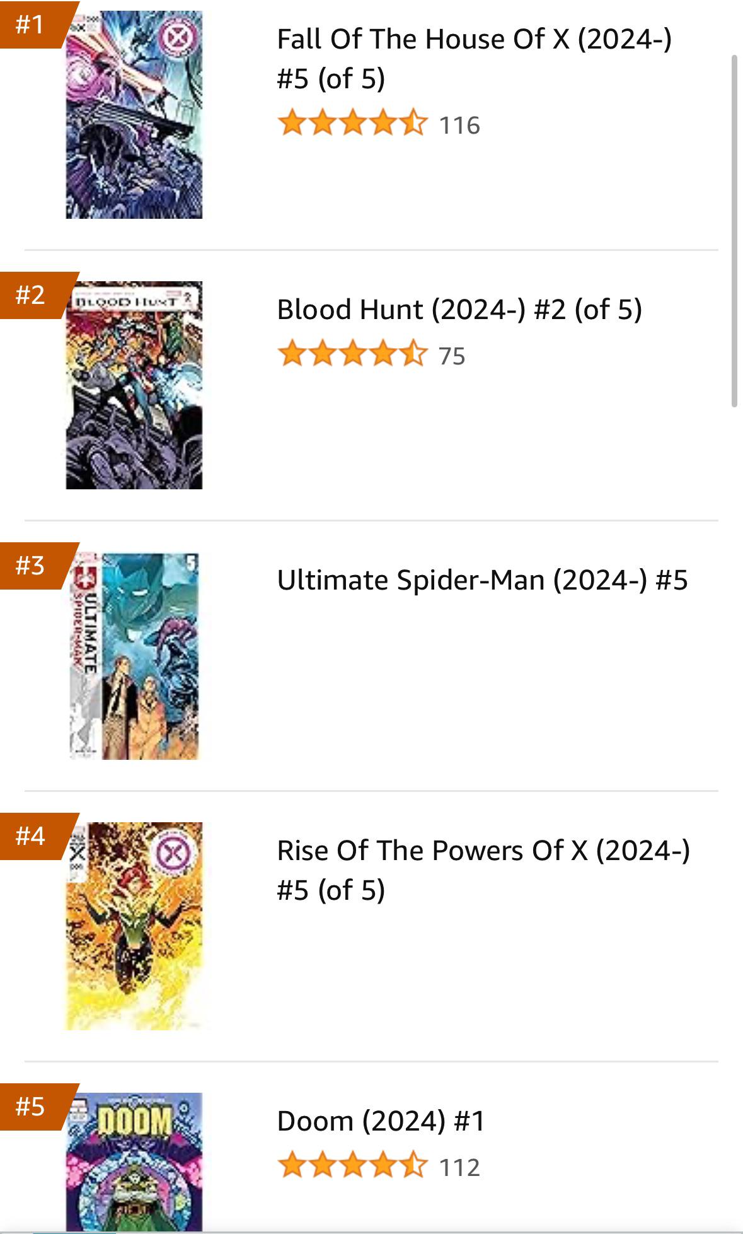Open the Ultimate Spider-Man #5 cover image

click(x=134, y=656)
